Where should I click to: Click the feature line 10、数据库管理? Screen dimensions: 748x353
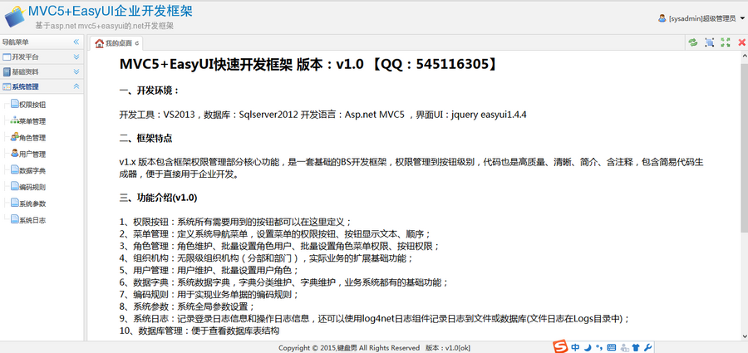(199, 331)
